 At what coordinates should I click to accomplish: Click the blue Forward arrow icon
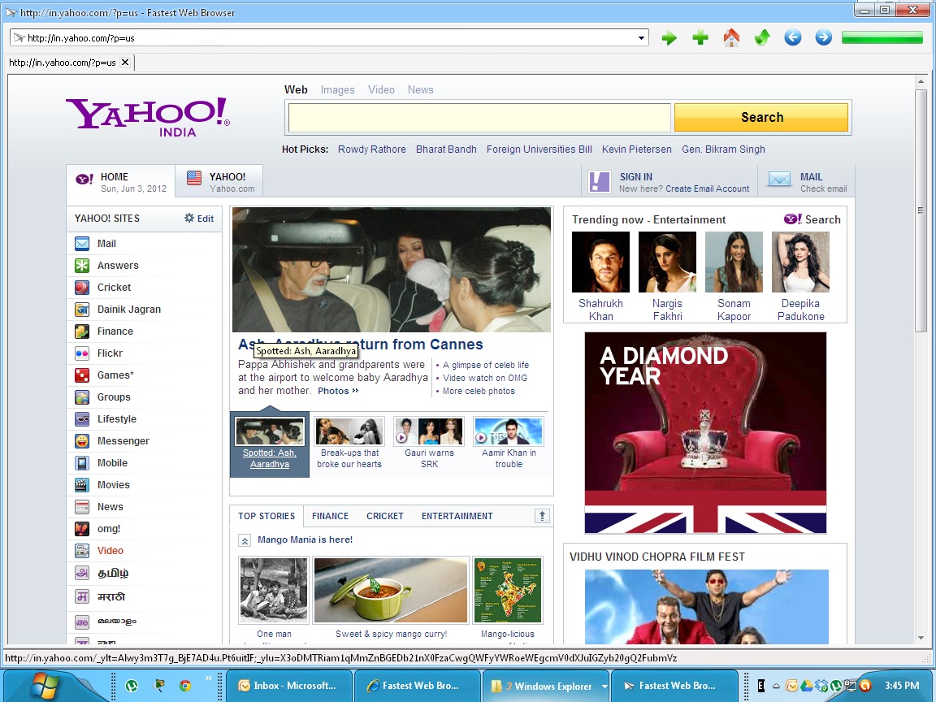(x=824, y=38)
